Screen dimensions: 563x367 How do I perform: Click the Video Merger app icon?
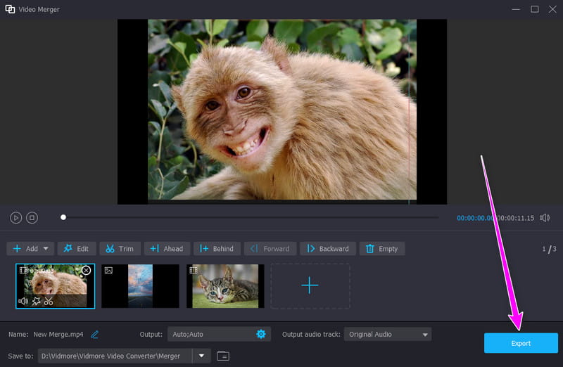(10, 9)
